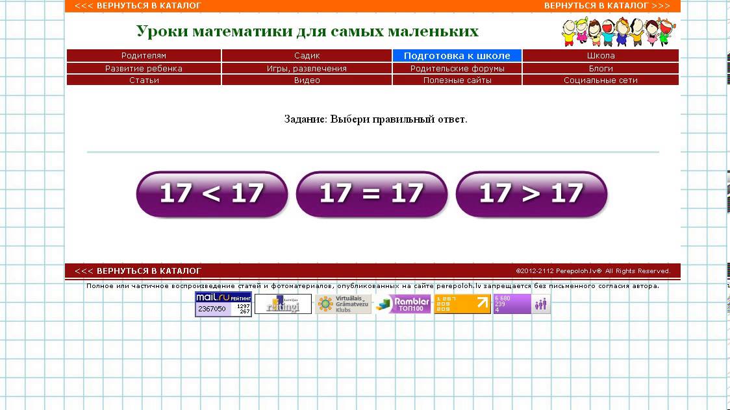Viewport: 730px width, 410px height.
Task: Open the 'Блоги' menu item
Action: (601, 68)
